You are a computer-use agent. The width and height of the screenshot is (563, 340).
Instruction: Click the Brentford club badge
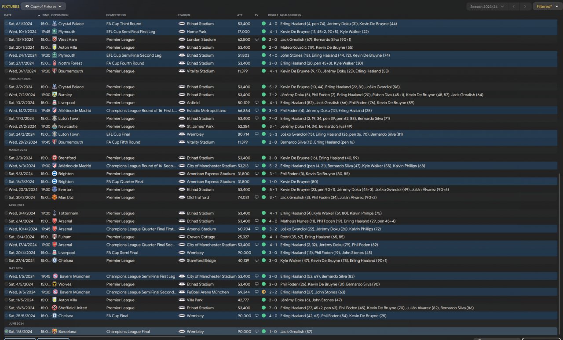tap(55, 158)
